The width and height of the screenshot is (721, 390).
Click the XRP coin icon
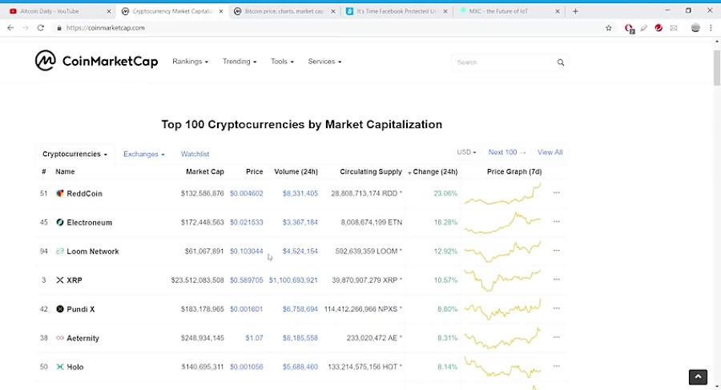[x=60, y=280]
